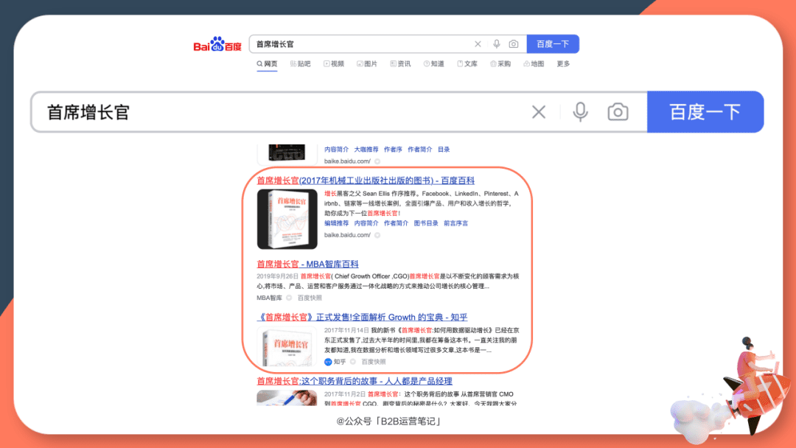Open 编辑推荐 sublink
Viewport: 796px width, 448px height.
tap(337, 223)
